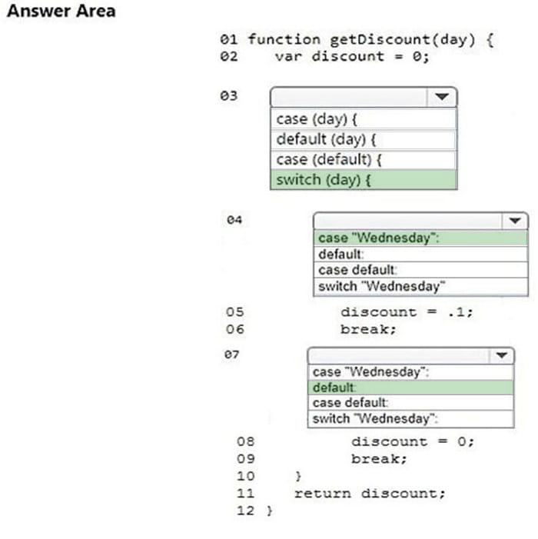
Task: Pick 'case default:' in line 07 list
Action: click(x=410, y=403)
